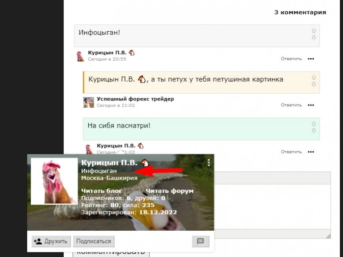Click "Сегодня в 21:02" timestamp

coord(116,105)
